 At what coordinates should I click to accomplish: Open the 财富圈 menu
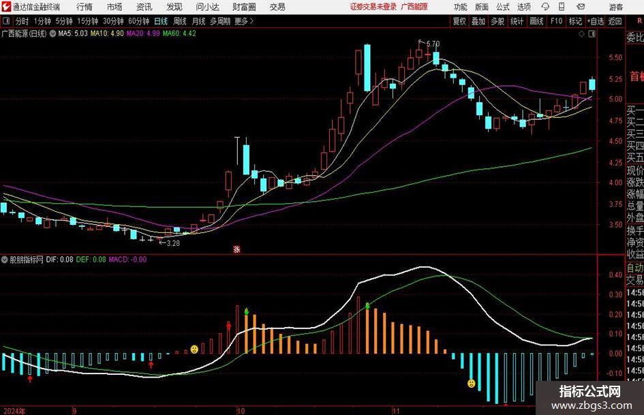click(x=244, y=7)
